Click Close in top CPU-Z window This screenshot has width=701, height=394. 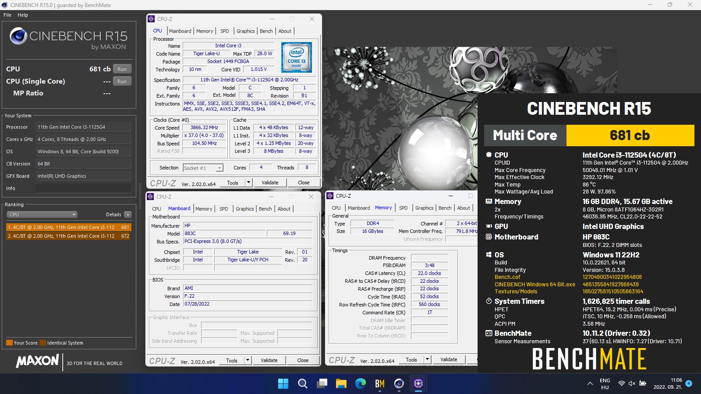[x=304, y=183]
